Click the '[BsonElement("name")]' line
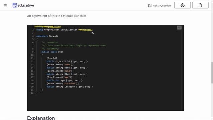This screenshot has height=120, width=213. 60,64
